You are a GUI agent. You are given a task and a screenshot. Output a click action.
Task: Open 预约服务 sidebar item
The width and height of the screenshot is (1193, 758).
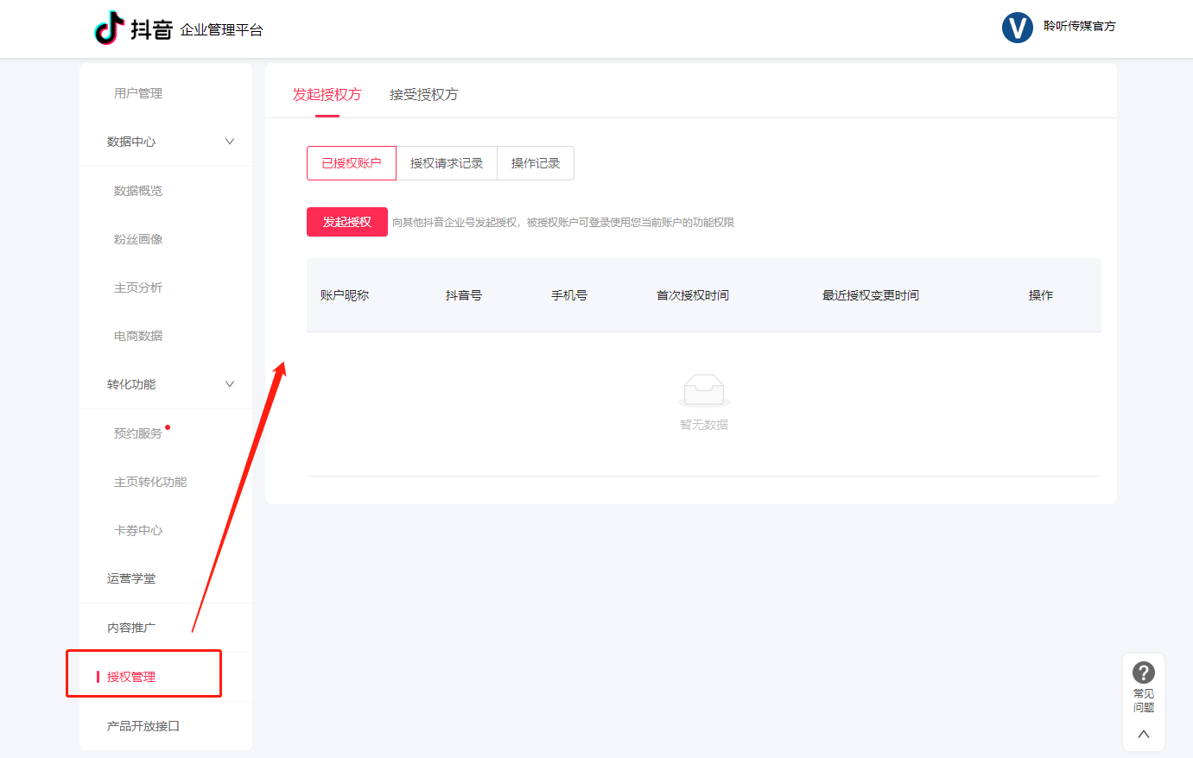point(138,433)
